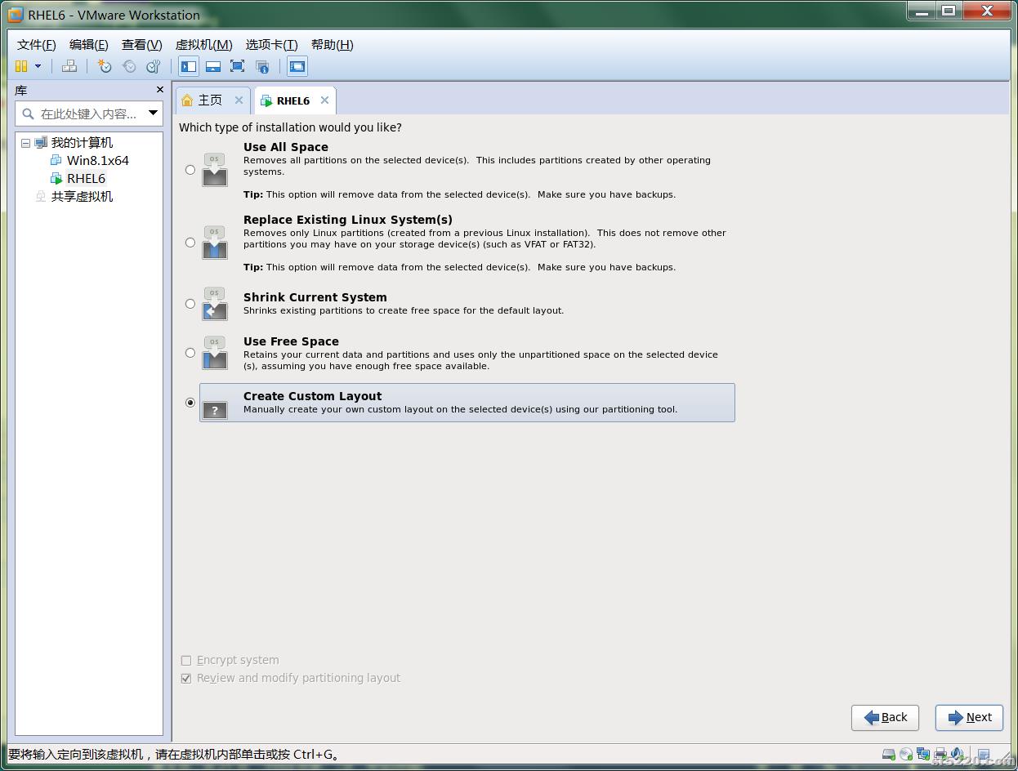This screenshot has height=771, width=1018.
Task: Toggle the thumbnail bar icon
Action: [213, 66]
